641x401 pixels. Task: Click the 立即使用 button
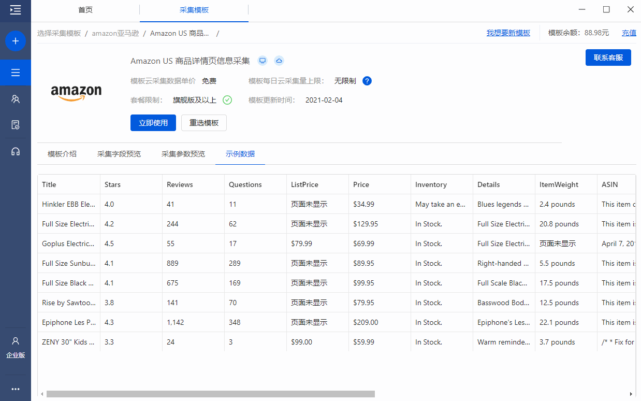pyautogui.click(x=153, y=123)
